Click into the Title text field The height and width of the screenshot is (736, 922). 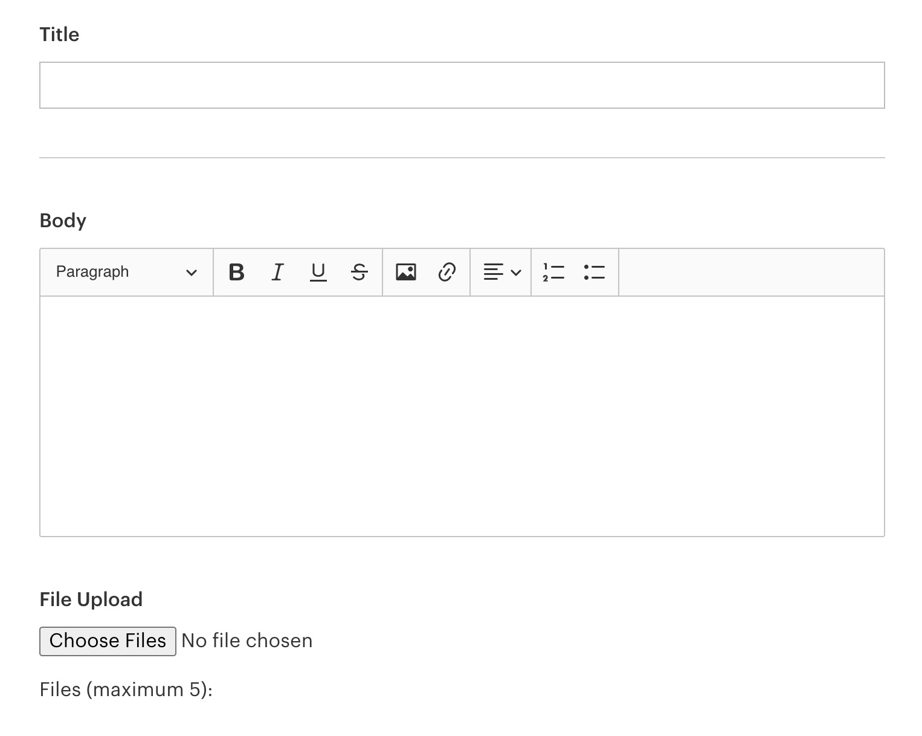(x=462, y=85)
